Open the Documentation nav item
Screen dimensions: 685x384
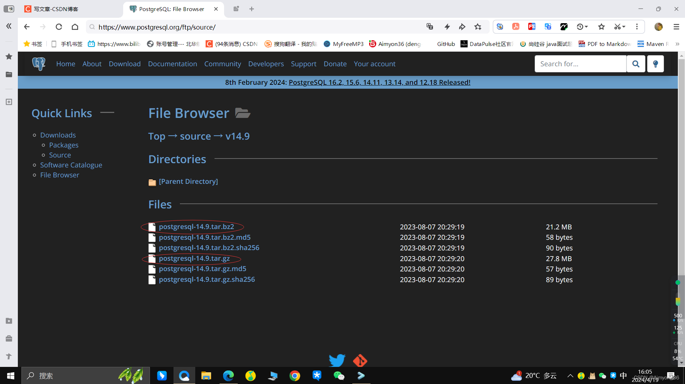[x=172, y=64]
